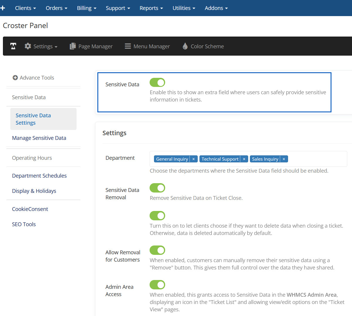Click inside the Department selection field
352x316 pixels.
[x=317, y=159]
